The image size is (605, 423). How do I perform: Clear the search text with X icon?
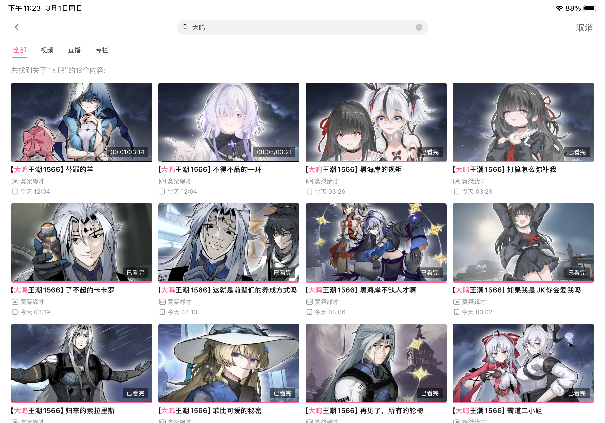pos(419,27)
